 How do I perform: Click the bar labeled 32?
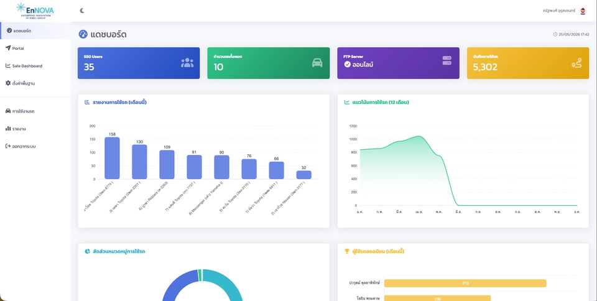pyautogui.click(x=304, y=175)
